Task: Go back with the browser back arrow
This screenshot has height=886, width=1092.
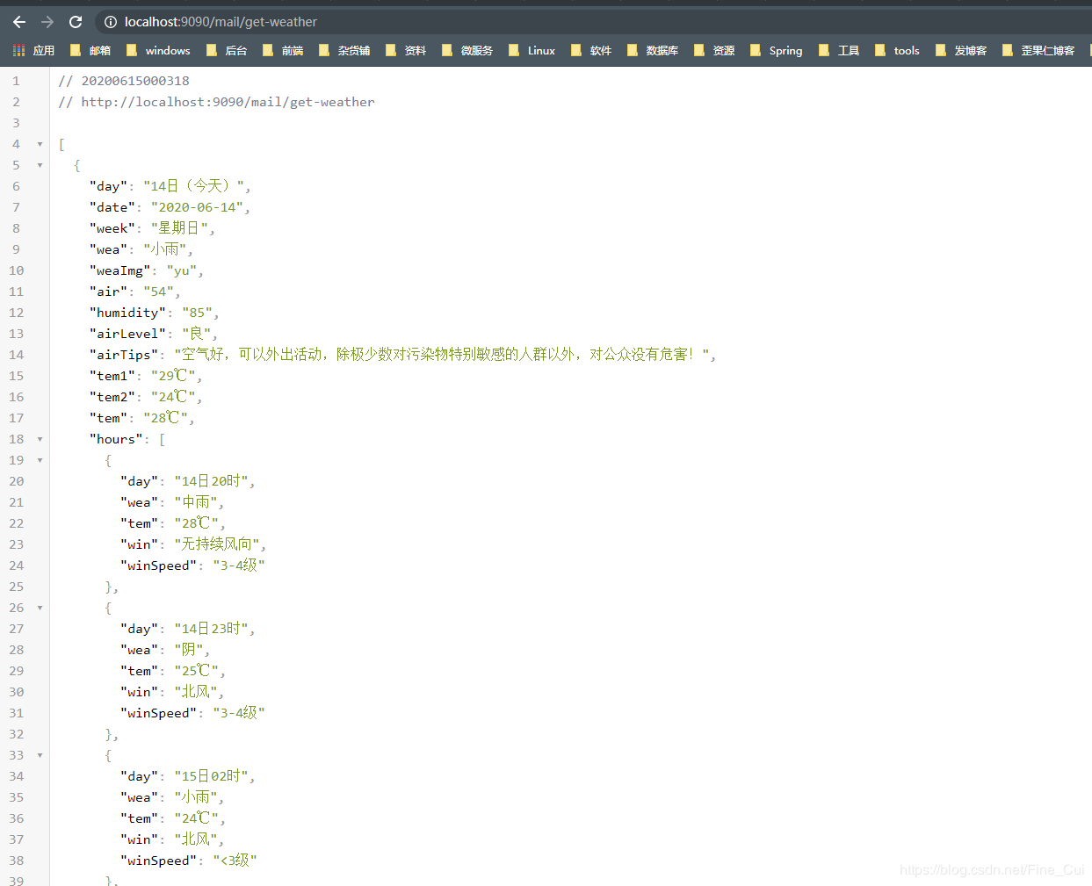Action: click(x=19, y=22)
